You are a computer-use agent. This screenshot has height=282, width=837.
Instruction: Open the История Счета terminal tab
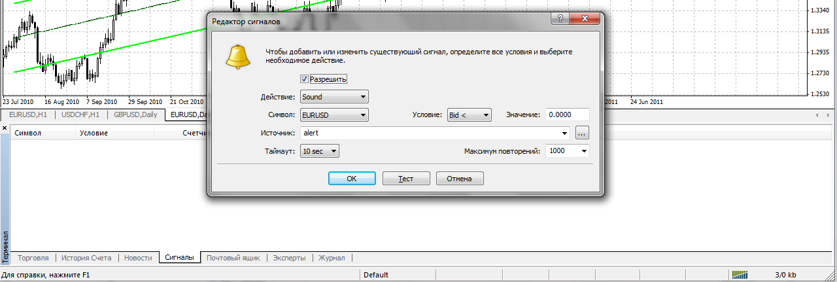[88, 258]
